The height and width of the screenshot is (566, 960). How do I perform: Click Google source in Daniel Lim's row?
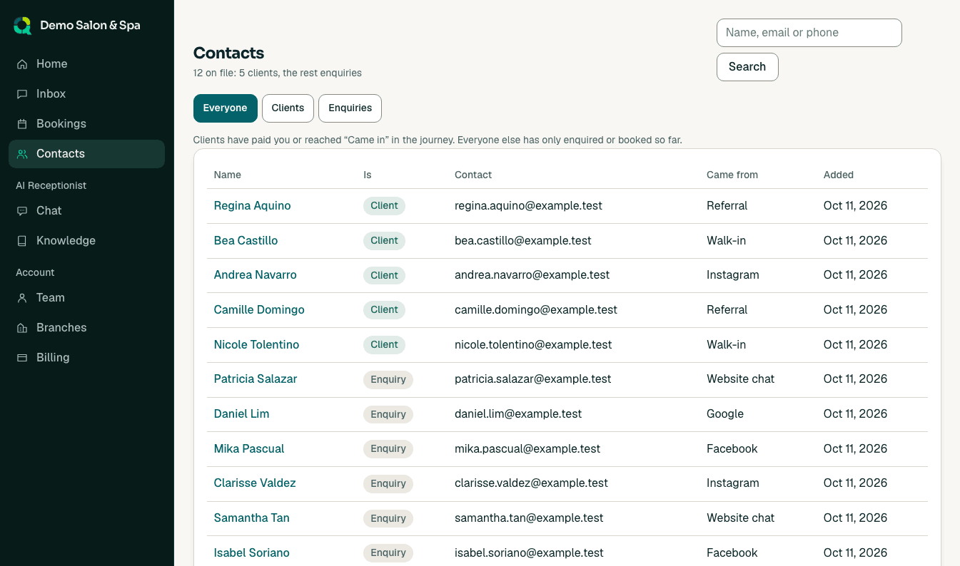(x=725, y=414)
